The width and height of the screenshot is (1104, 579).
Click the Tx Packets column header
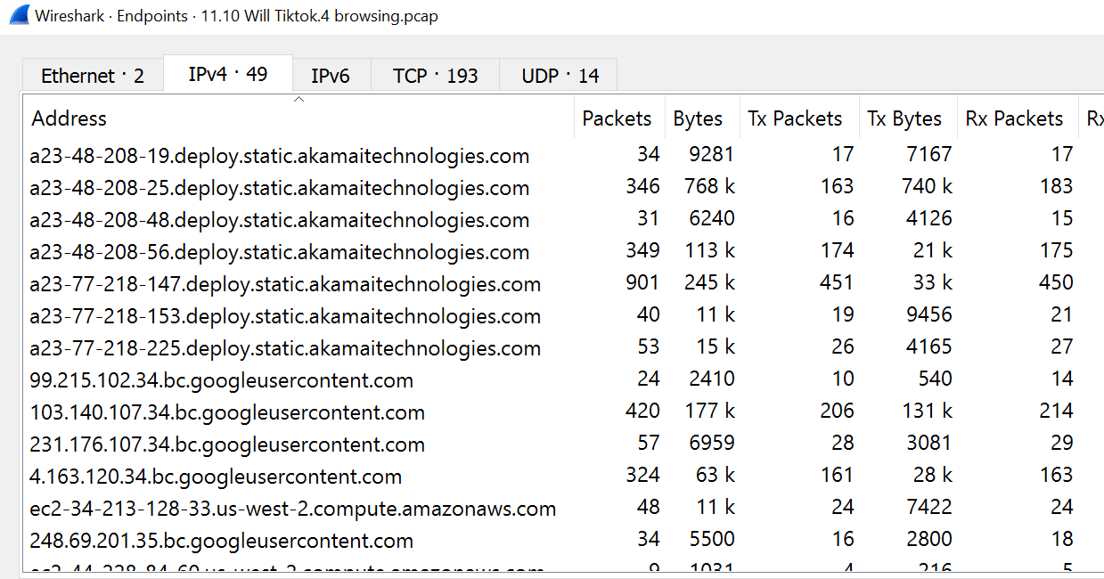click(x=795, y=118)
